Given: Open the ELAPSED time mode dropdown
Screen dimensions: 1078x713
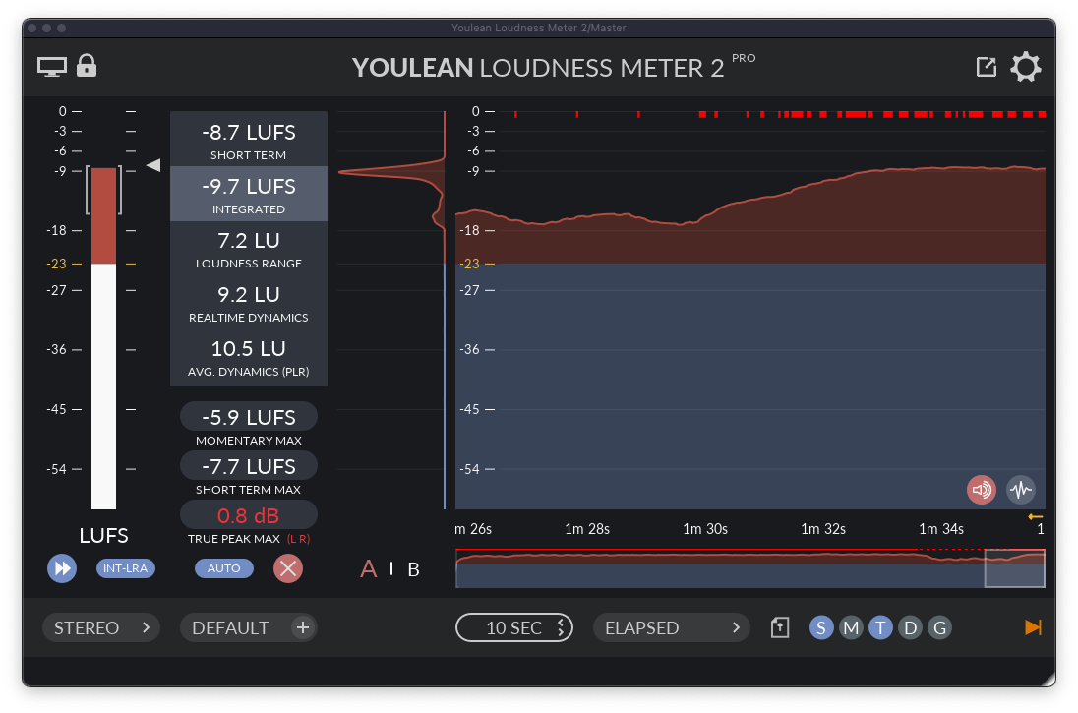Looking at the screenshot, I should tap(671, 627).
